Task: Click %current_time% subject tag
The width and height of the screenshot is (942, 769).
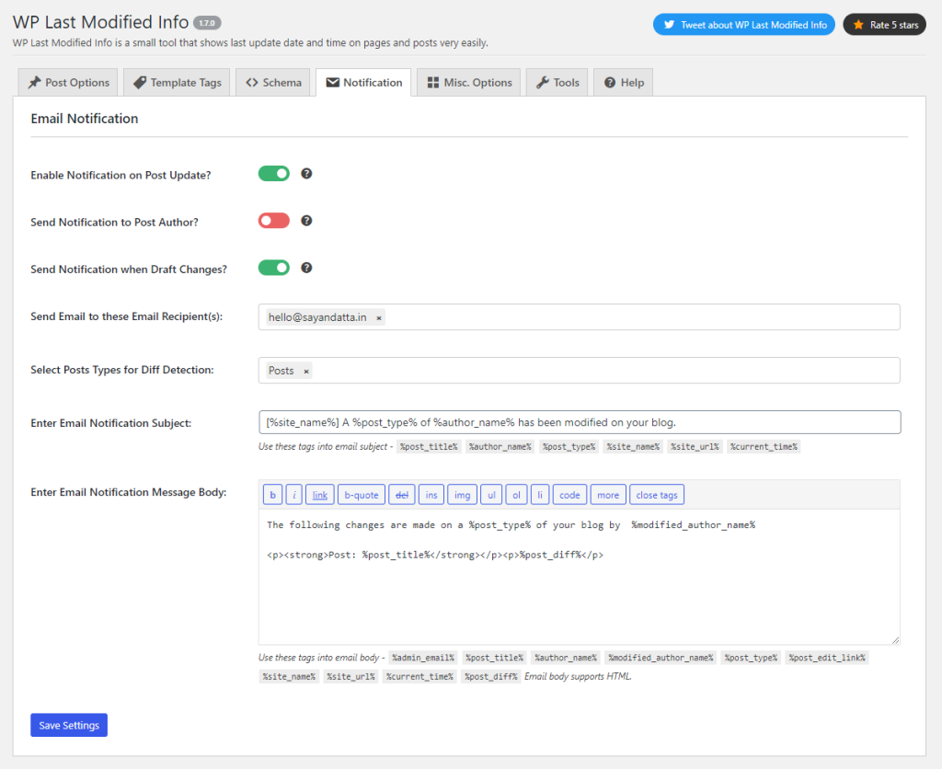Action: [764, 446]
